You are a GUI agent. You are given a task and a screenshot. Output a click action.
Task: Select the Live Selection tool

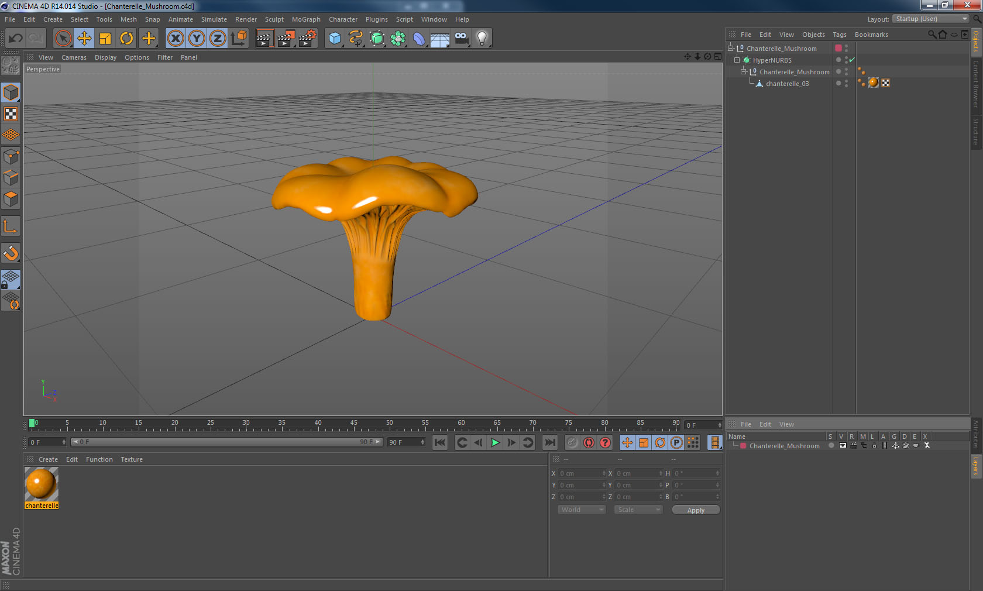[x=63, y=39]
